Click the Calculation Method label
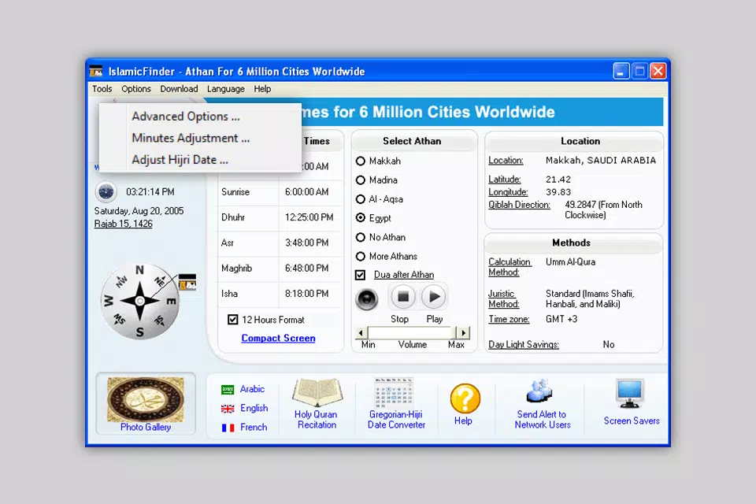This screenshot has height=504, width=756. click(x=510, y=267)
